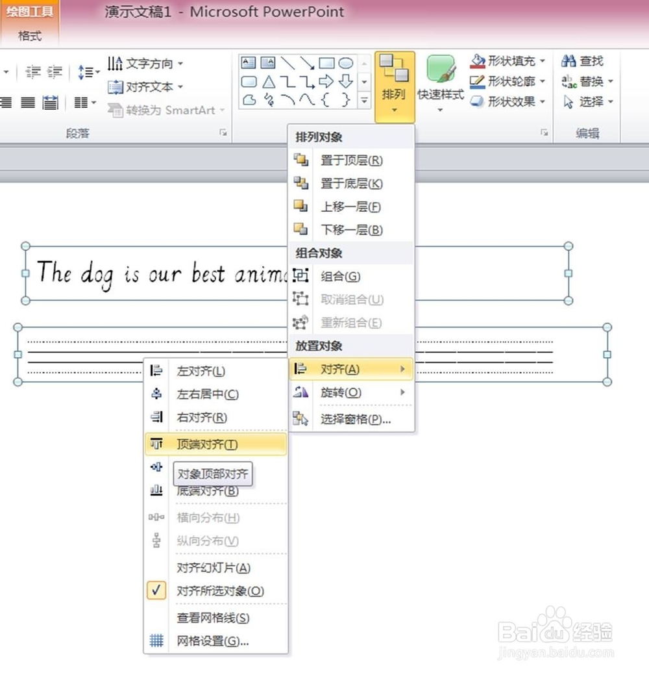This screenshot has height=675, width=649.
Task: Toggle 对齐所选对象(O) checked option
Action: pyautogui.click(x=216, y=591)
